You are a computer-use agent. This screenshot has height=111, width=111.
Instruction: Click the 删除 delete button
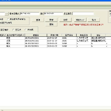point(51,24)
